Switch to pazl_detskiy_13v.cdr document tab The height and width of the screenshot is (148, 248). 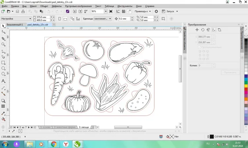click(38, 25)
